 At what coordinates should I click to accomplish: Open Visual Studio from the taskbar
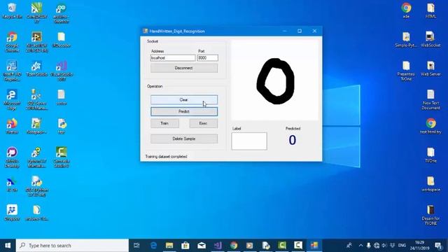tap(218, 246)
